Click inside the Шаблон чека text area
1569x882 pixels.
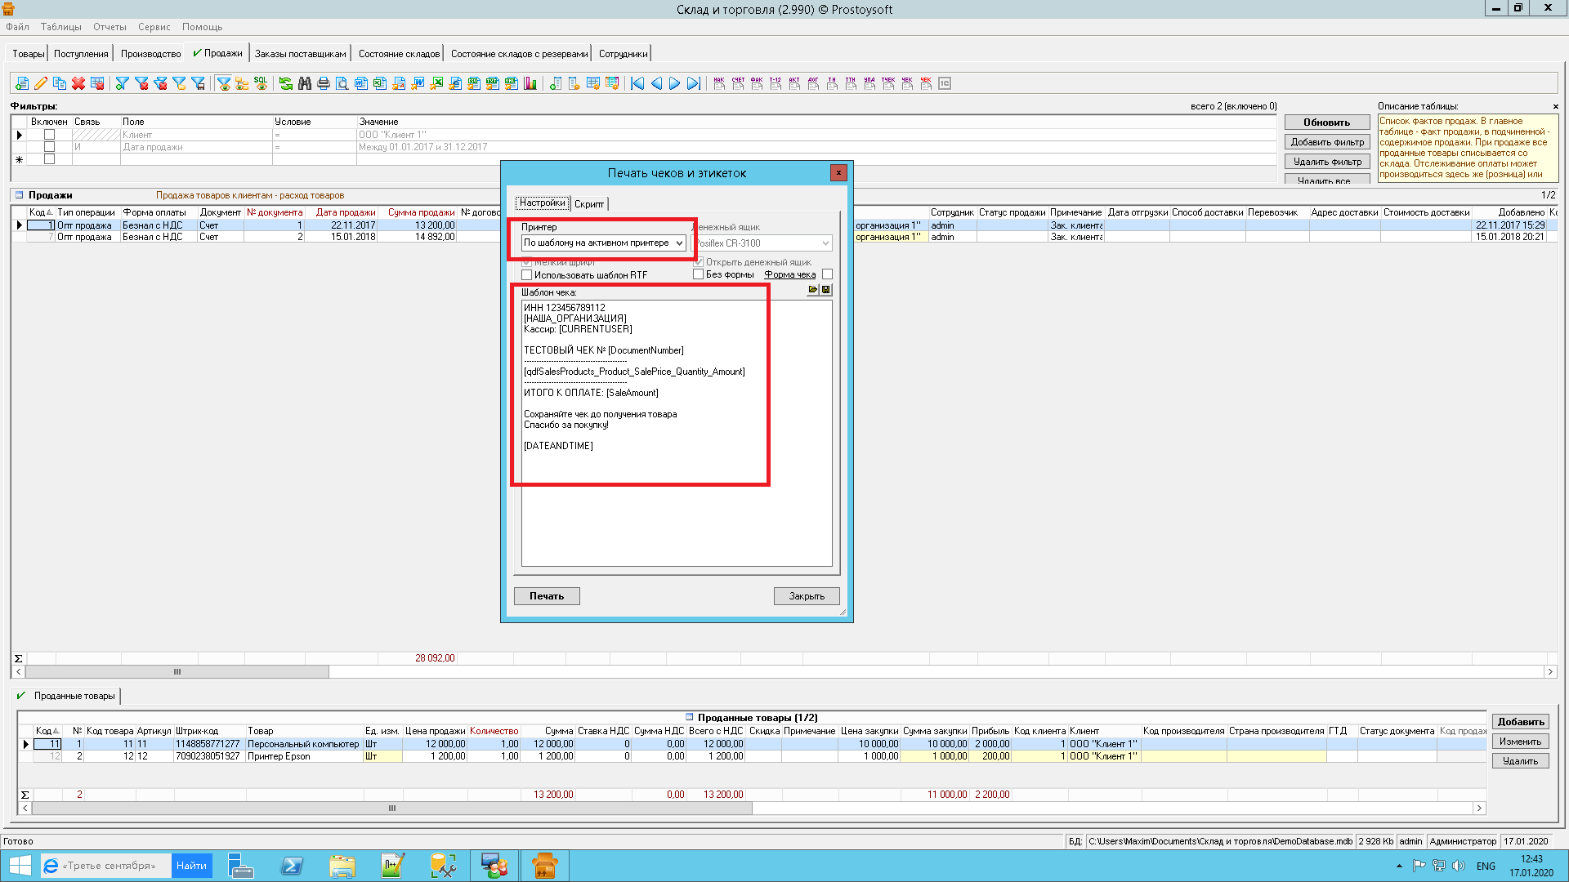coord(677,506)
